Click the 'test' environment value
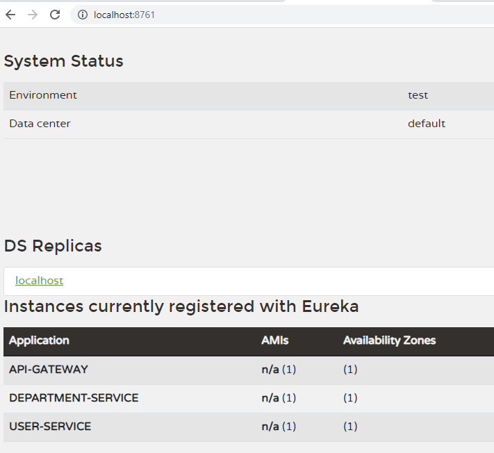This screenshot has width=494, height=453. pos(418,95)
